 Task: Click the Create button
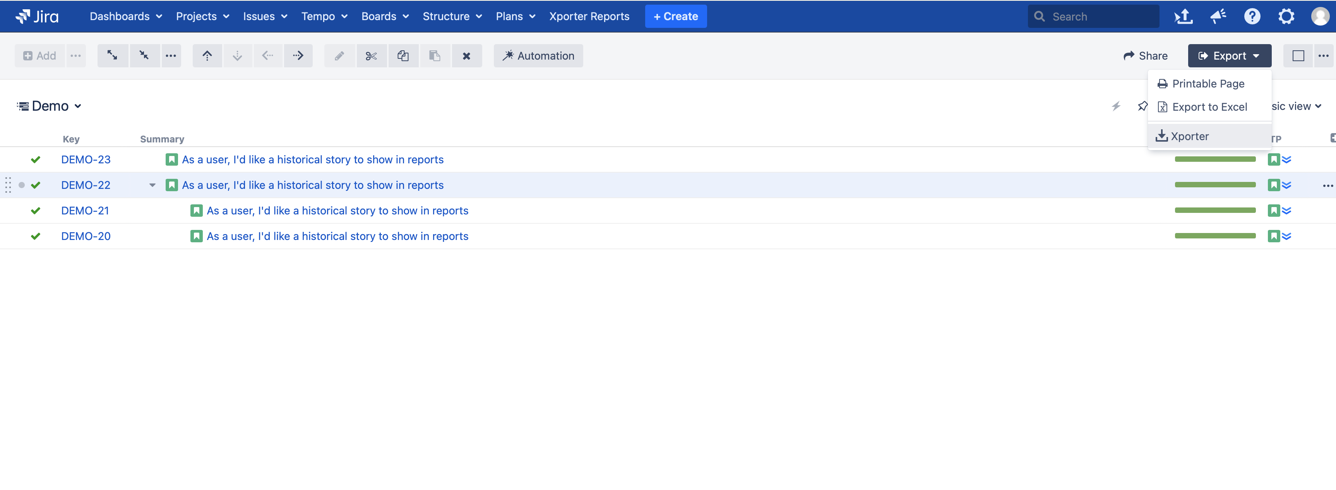(675, 16)
